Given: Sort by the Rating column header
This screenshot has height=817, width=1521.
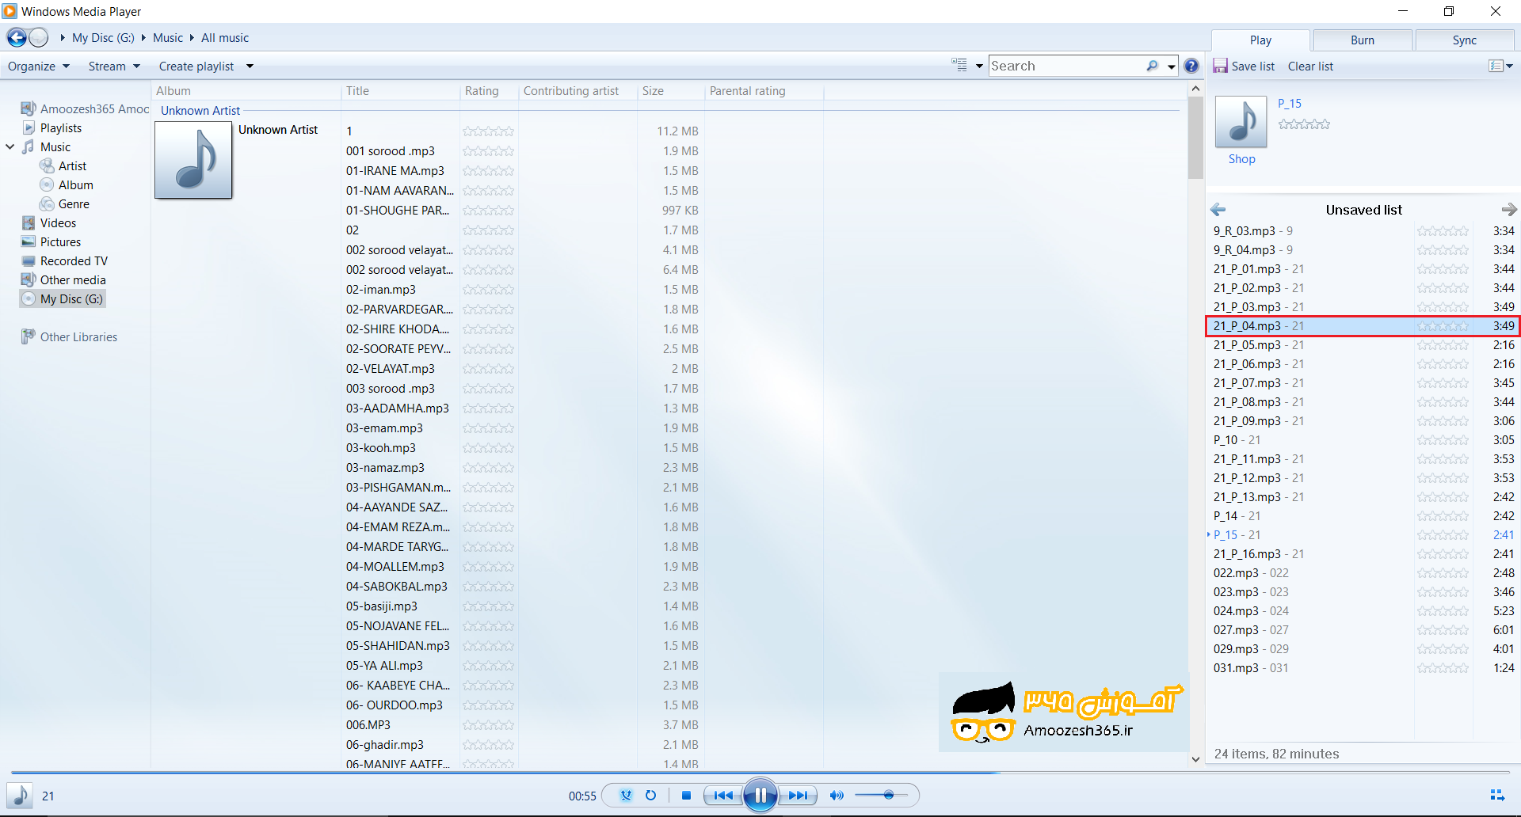Looking at the screenshot, I should [489, 91].
